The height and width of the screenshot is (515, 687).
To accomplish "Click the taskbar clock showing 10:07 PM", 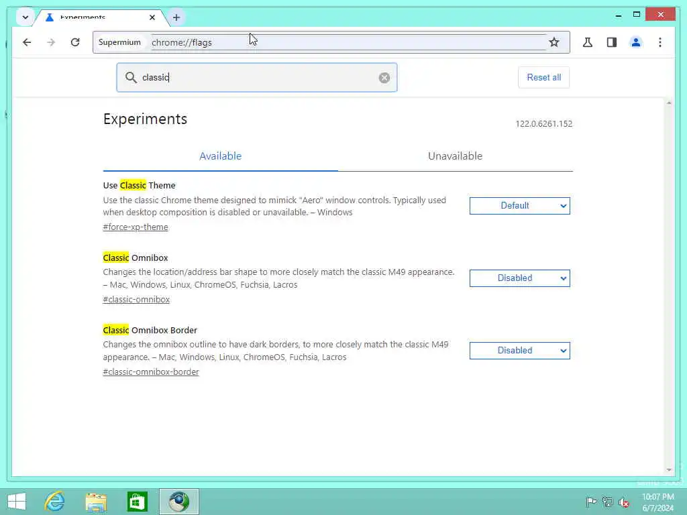I will coord(657,502).
